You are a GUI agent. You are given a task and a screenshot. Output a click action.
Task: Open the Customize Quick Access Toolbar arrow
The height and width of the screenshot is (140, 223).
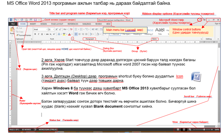click(39, 20)
